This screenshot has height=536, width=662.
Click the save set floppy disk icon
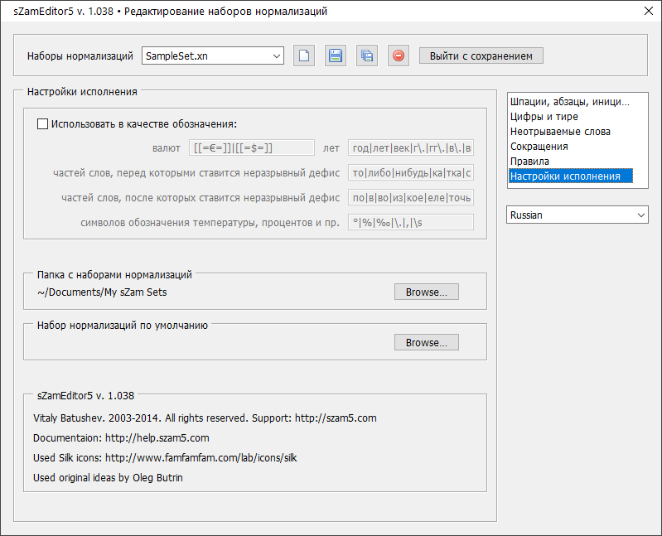pos(336,56)
